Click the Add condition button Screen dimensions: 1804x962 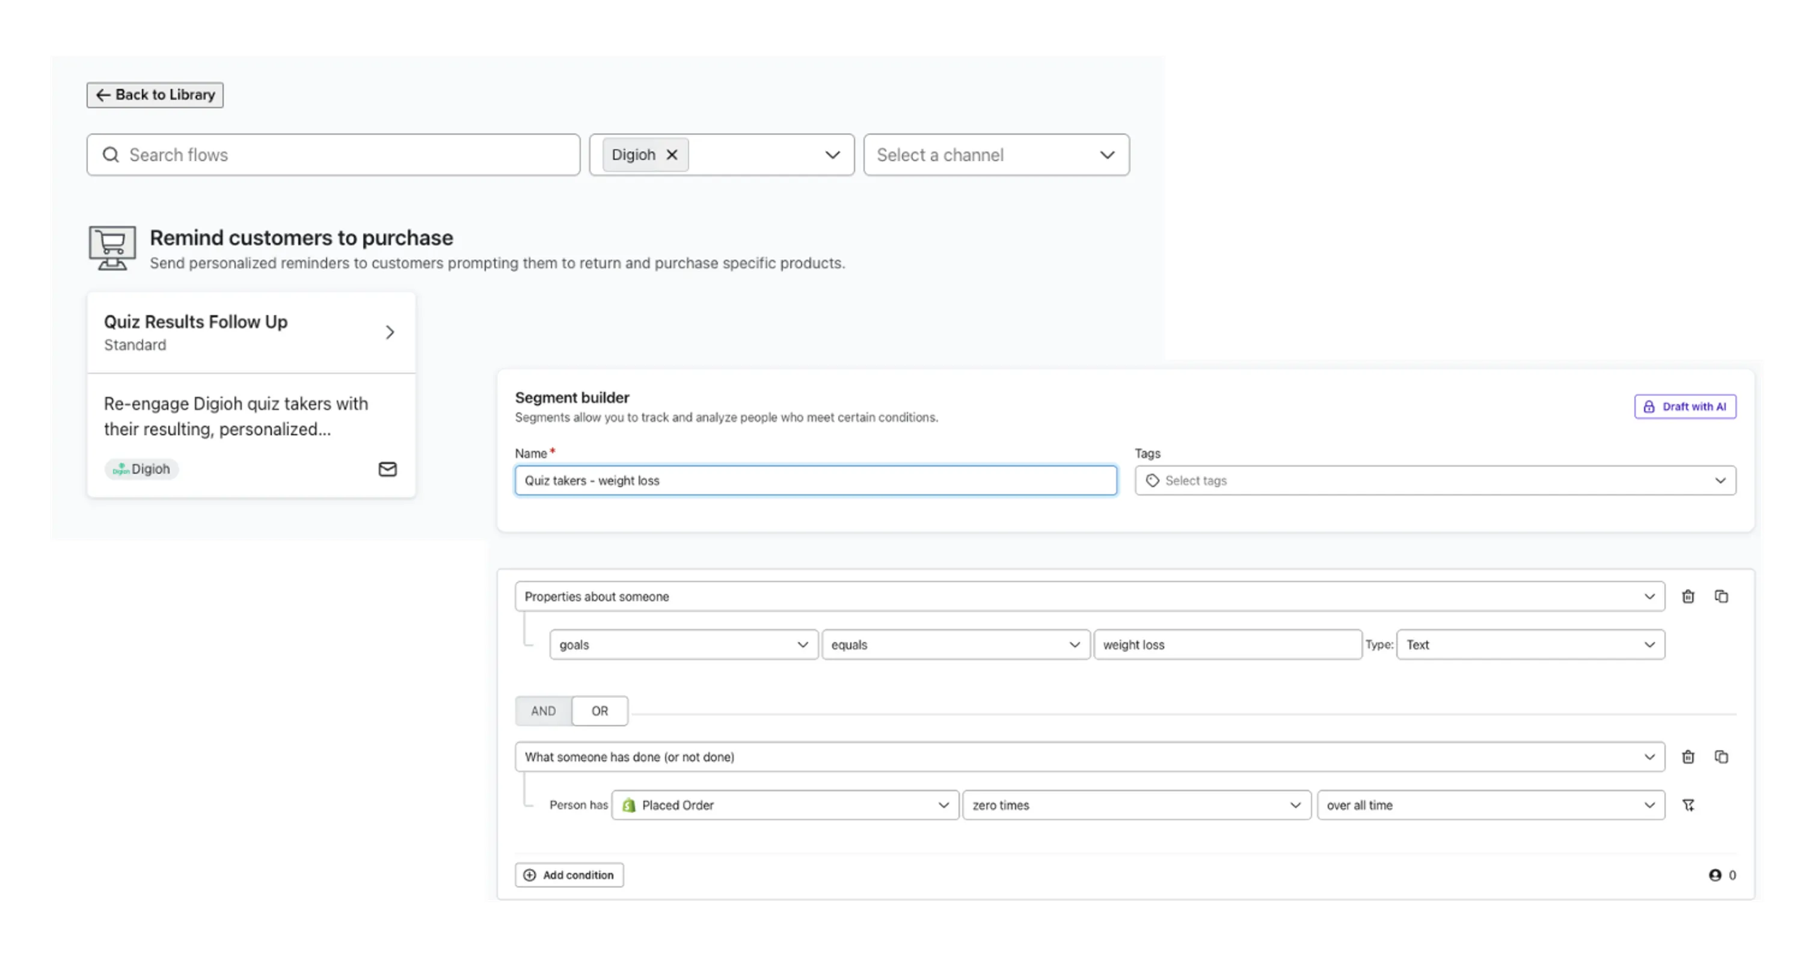(569, 875)
